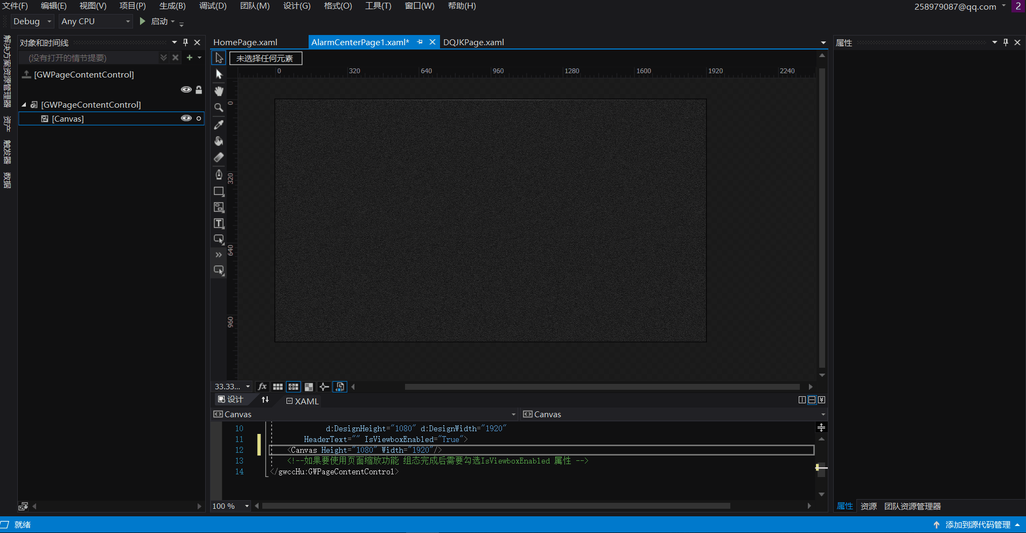This screenshot has height=533, width=1026.
Task: Select the Paint Bucket tool
Action: [x=219, y=141]
